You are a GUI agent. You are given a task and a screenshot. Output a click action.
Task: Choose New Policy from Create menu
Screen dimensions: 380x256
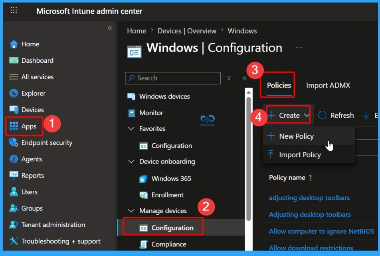click(x=309, y=136)
